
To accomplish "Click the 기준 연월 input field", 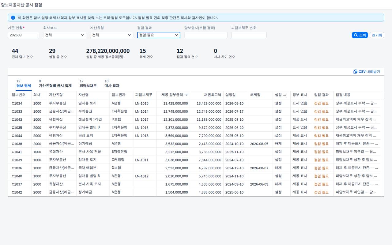I will (x=24, y=35).
